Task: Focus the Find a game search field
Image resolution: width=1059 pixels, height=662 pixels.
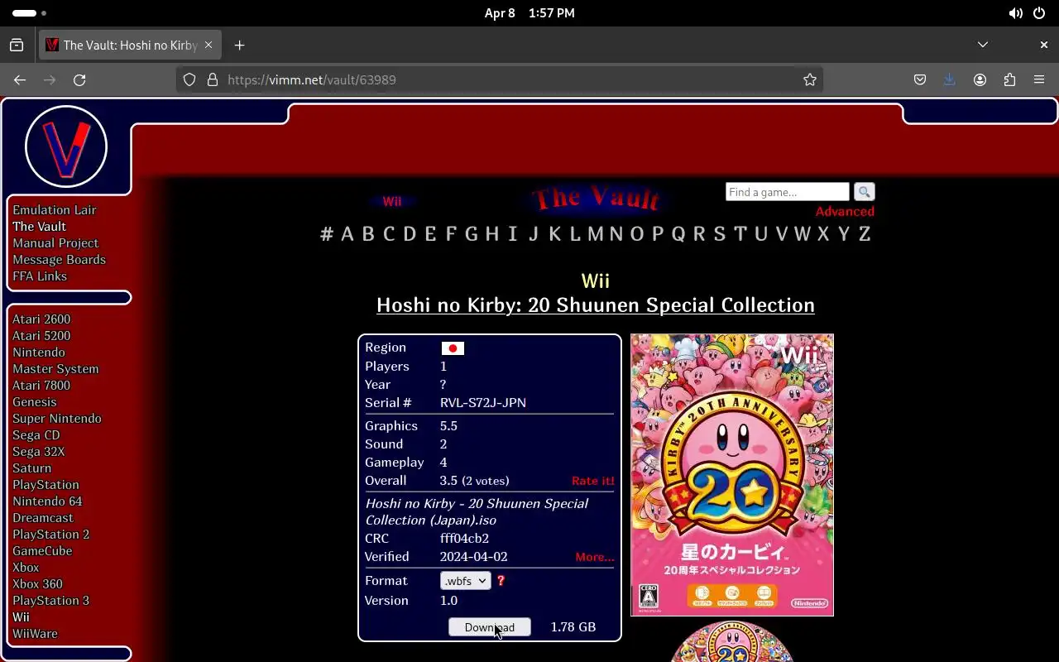Action: pyautogui.click(x=787, y=192)
